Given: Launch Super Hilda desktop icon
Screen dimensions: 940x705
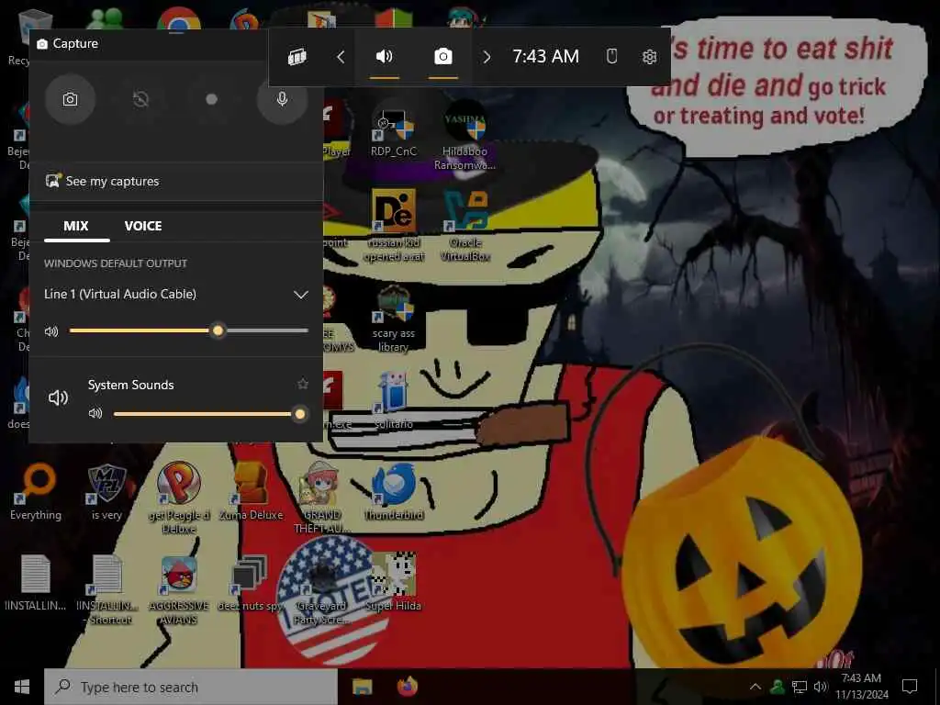Looking at the screenshot, I should [393, 583].
